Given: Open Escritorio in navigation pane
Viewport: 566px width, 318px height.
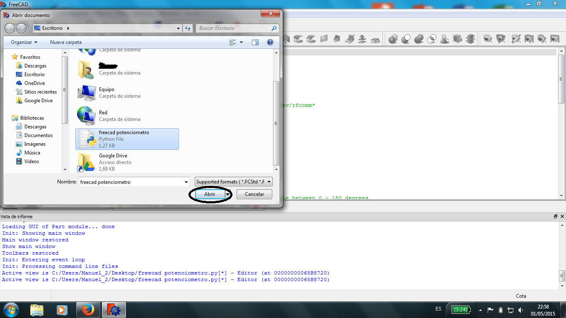Looking at the screenshot, I should pyautogui.click(x=34, y=75).
